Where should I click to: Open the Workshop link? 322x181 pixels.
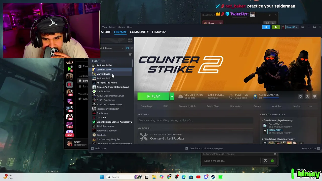click(x=277, y=106)
